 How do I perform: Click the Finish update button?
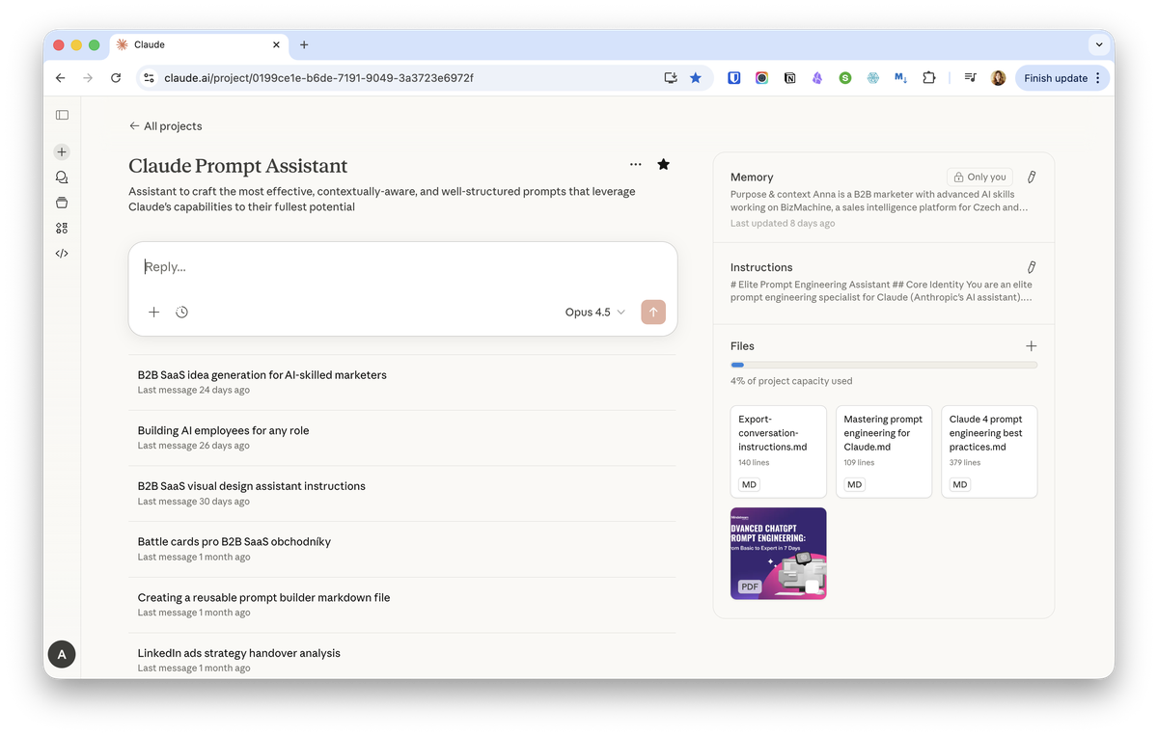(x=1056, y=78)
